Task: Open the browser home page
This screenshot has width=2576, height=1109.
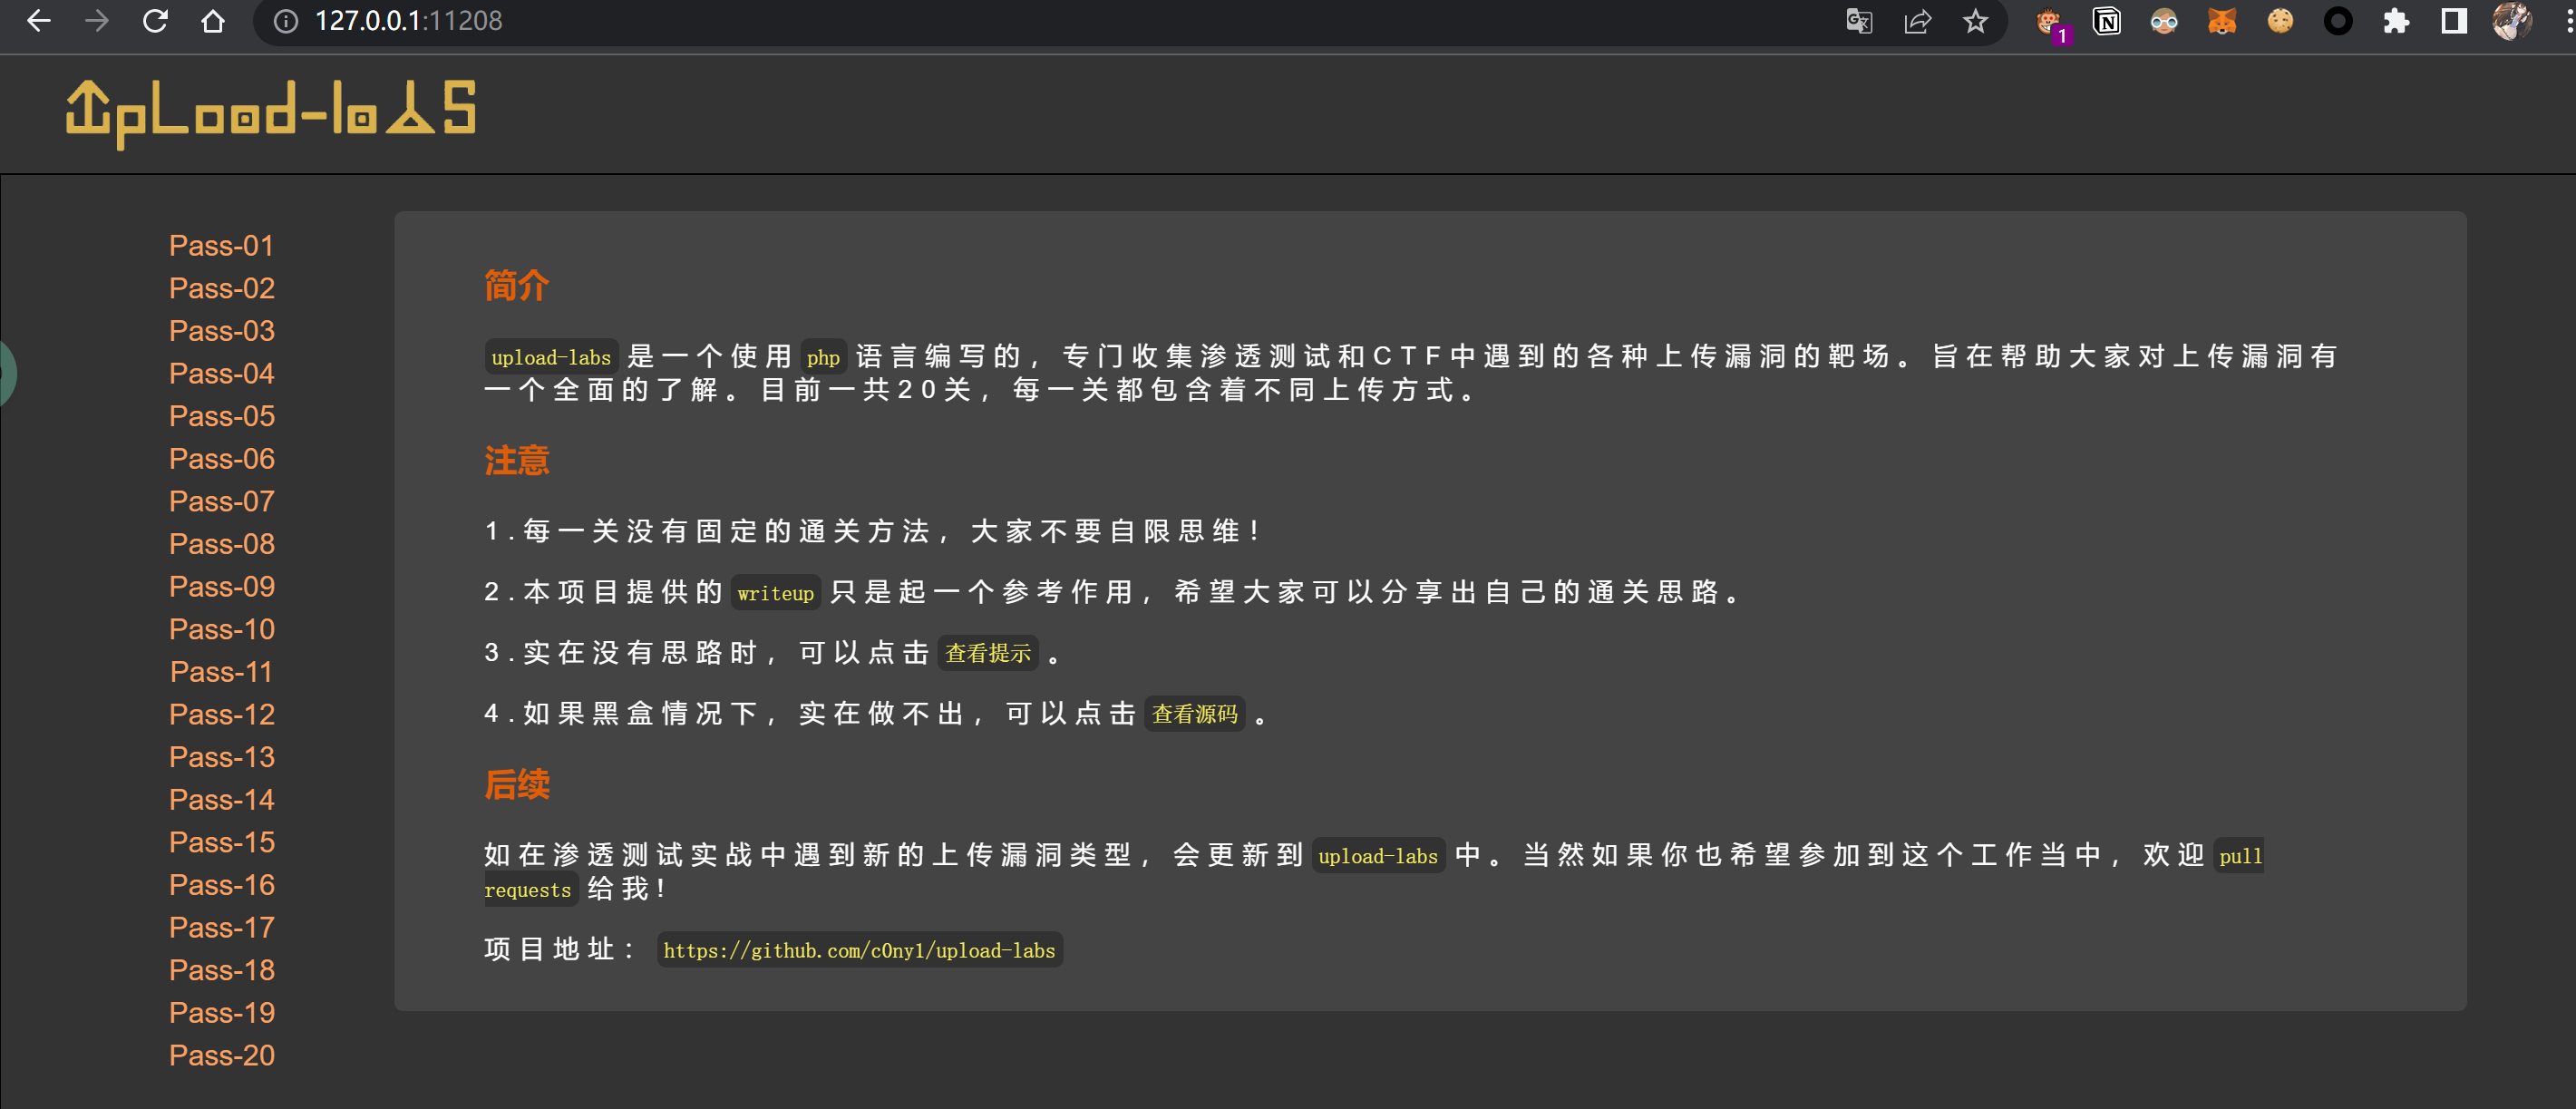Action: pyautogui.click(x=213, y=21)
